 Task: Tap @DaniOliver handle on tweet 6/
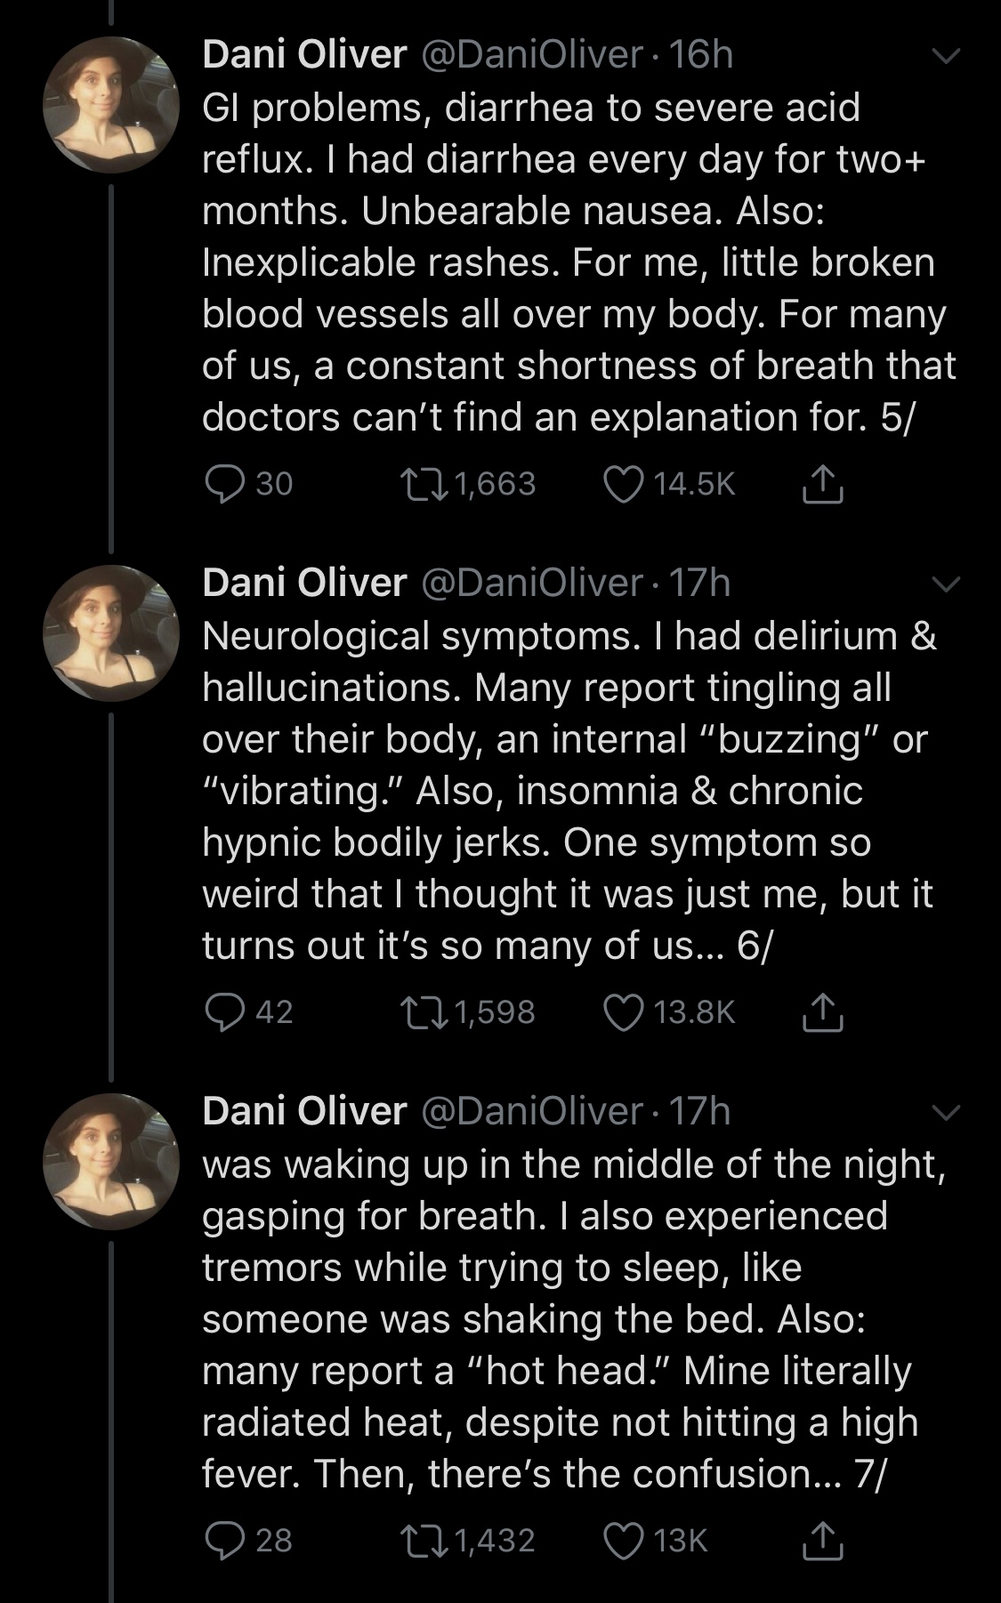pos(530,584)
